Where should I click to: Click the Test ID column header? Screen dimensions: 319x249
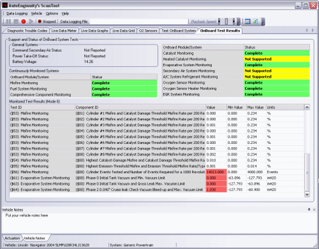point(42,108)
